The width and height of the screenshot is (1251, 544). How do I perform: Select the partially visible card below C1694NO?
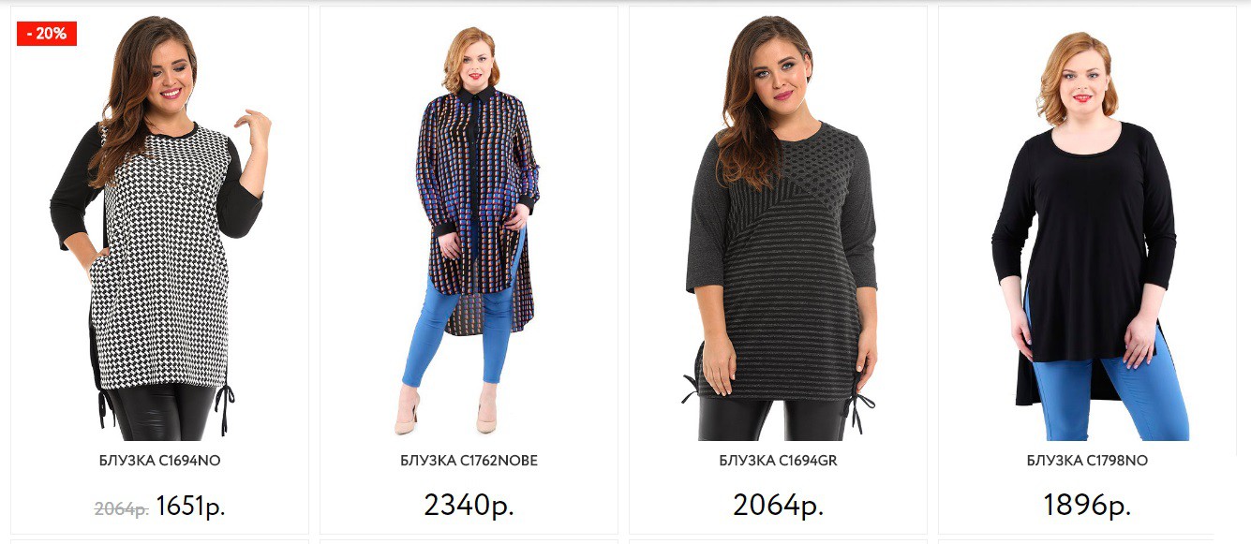(x=160, y=541)
